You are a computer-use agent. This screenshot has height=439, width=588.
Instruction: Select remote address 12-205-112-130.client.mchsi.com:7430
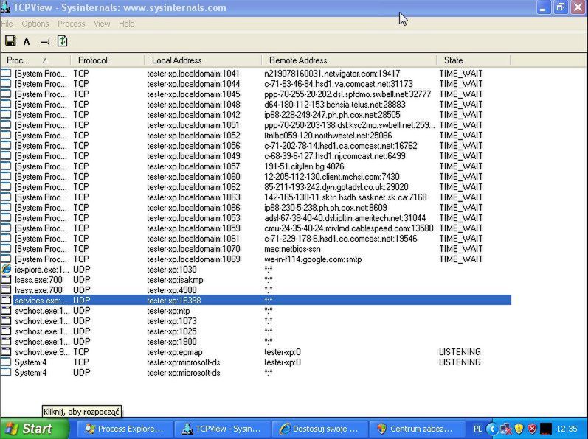pos(332,177)
